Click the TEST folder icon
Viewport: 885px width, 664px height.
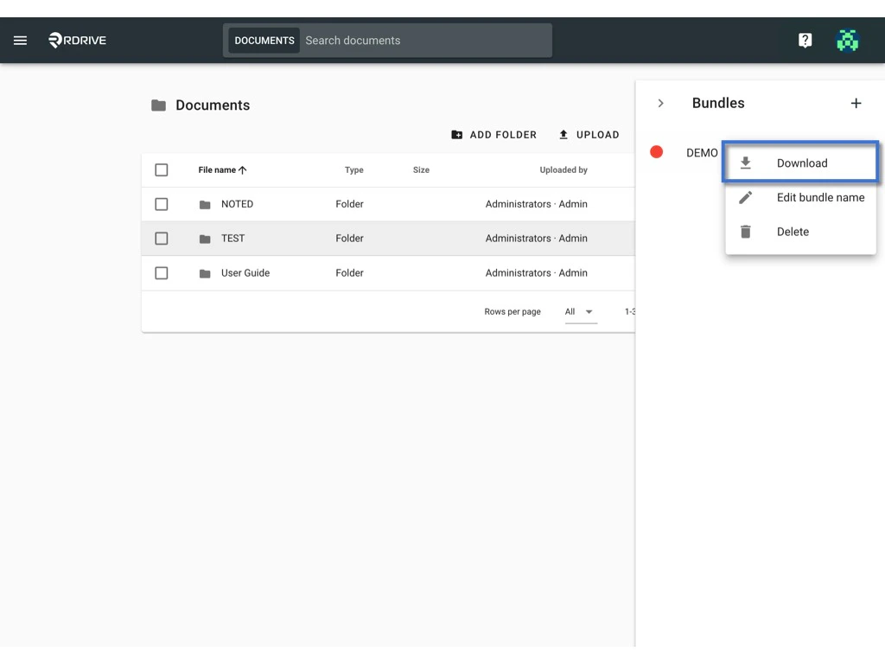tap(205, 239)
